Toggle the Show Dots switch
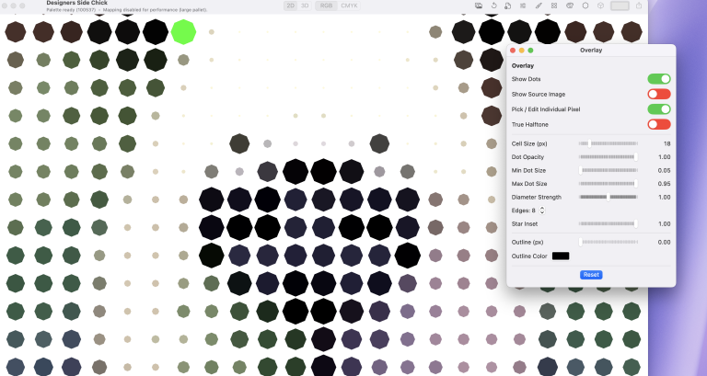Viewport: 707px width, 376px height. (659, 79)
